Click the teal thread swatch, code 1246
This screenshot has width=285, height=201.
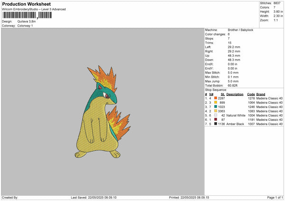pyautogui.click(x=216, y=107)
